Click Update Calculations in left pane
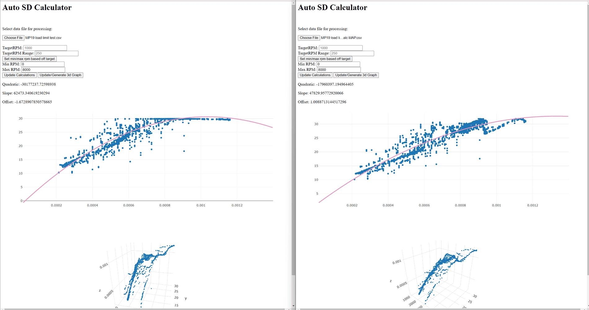Viewport: 589px width, 310px height. click(20, 75)
